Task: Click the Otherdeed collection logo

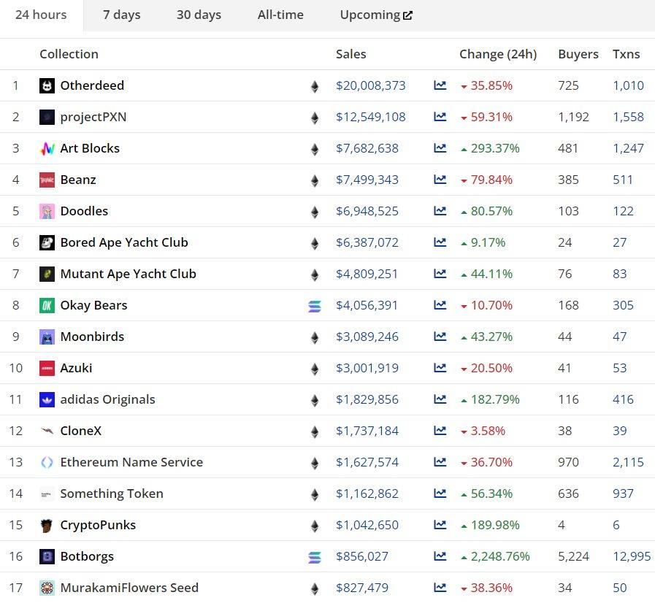Action: coord(47,85)
